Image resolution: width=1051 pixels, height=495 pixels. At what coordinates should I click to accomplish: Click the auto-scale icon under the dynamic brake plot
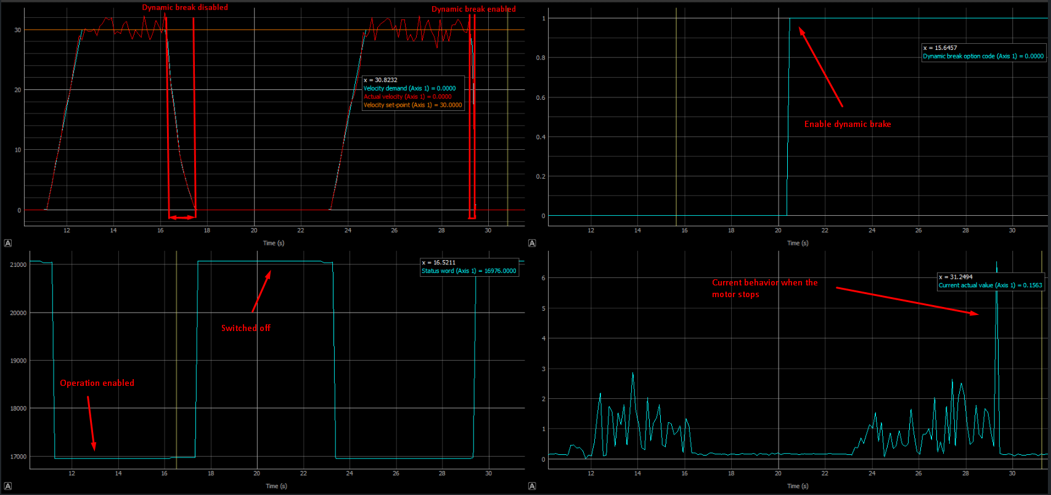[x=532, y=243]
